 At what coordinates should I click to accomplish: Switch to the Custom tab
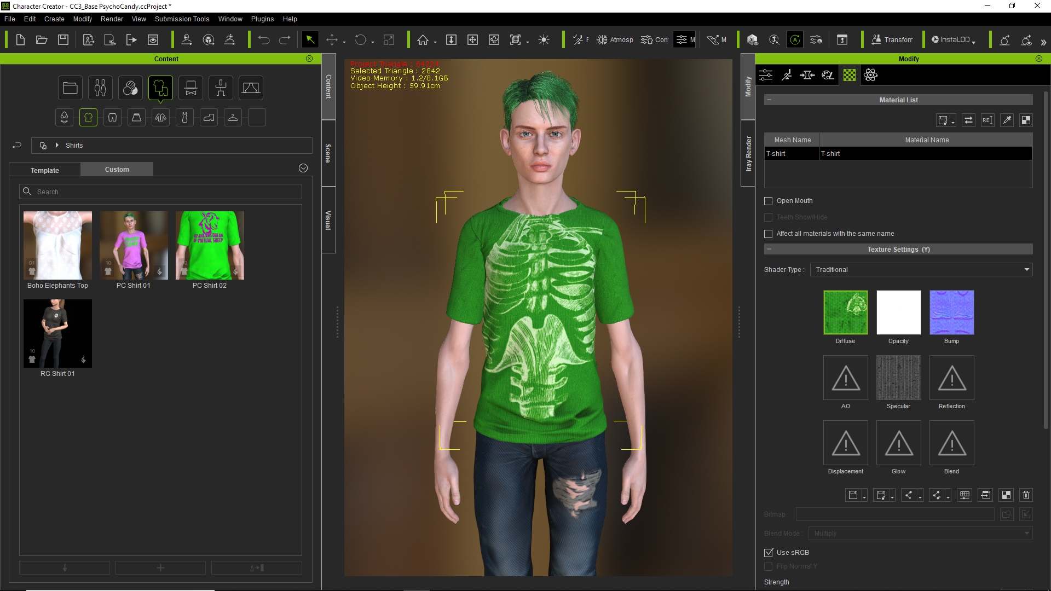tap(117, 170)
